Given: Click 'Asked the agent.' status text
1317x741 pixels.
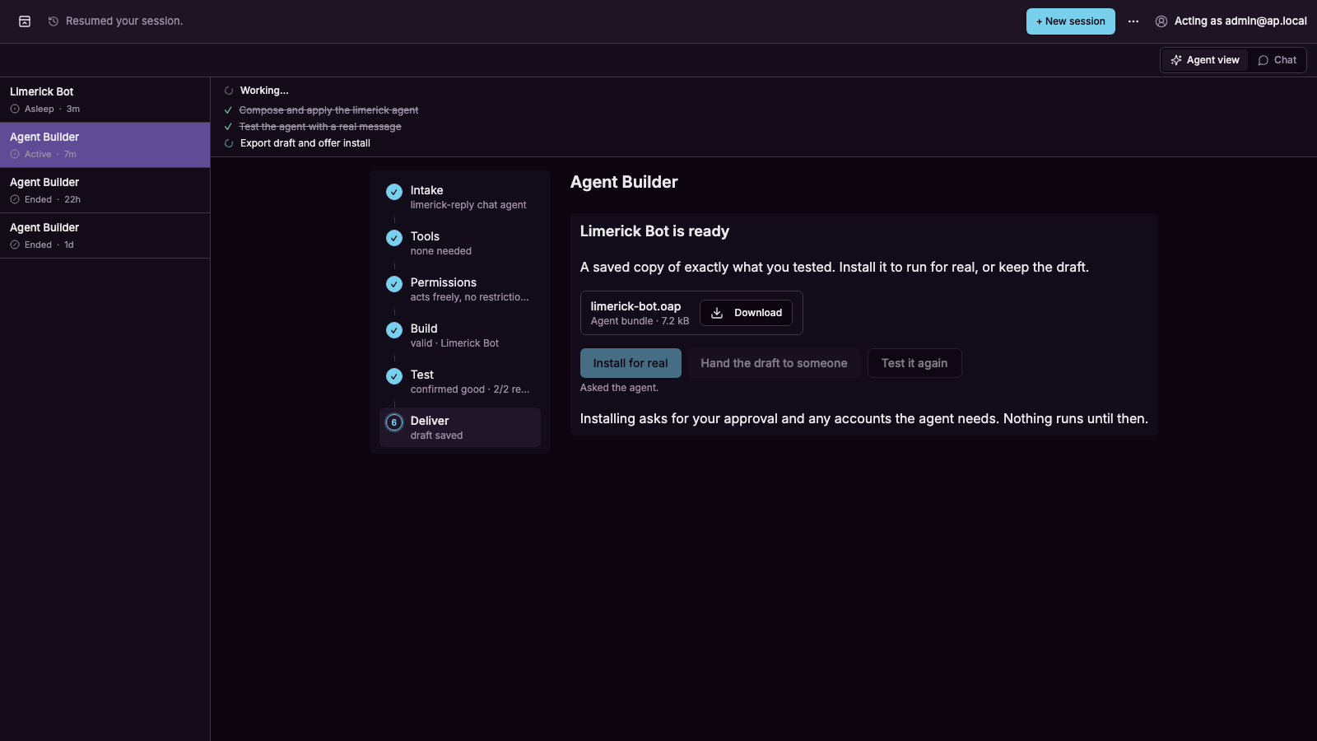Looking at the screenshot, I should (619, 388).
